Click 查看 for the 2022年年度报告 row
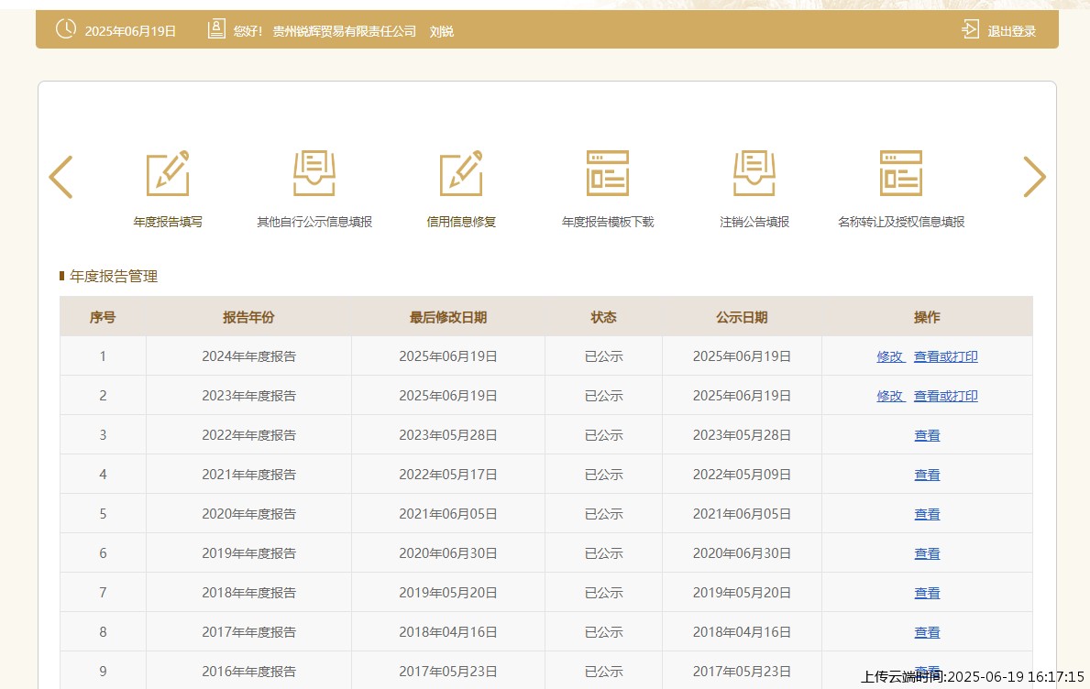The width and height of the screenshot is (1090, 689). pos(927,435)
